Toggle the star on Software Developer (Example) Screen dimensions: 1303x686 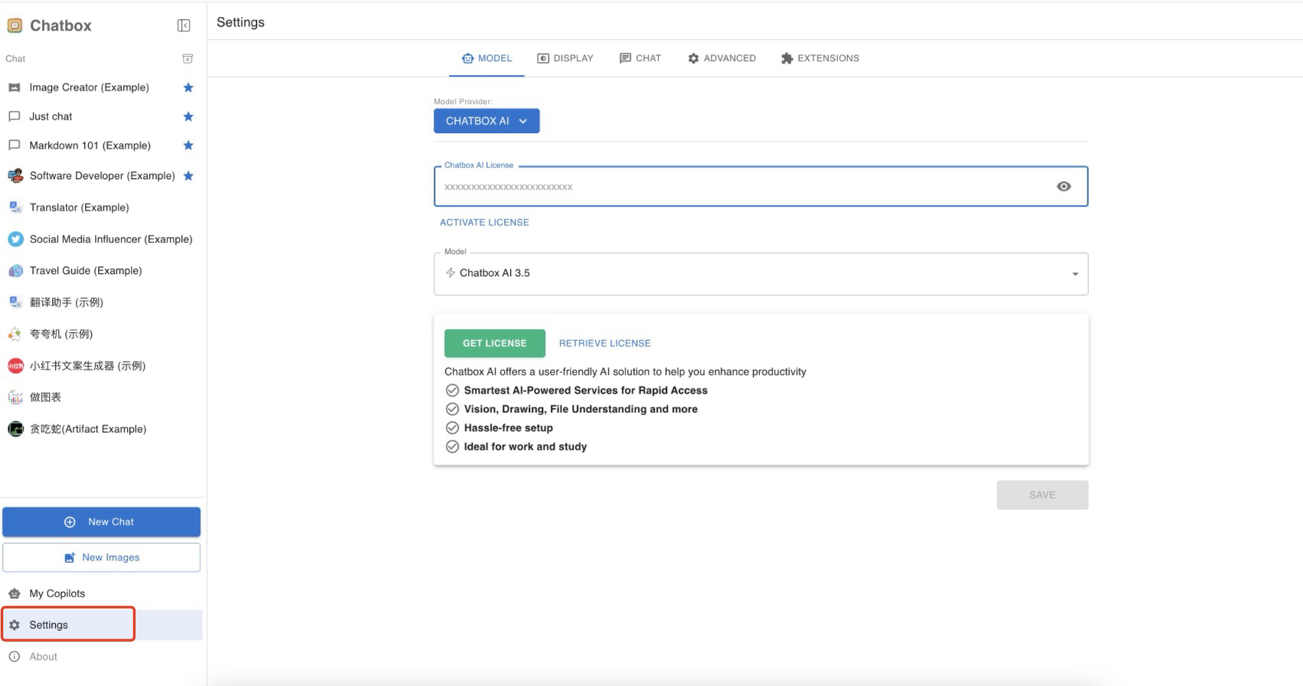(188, 176)
